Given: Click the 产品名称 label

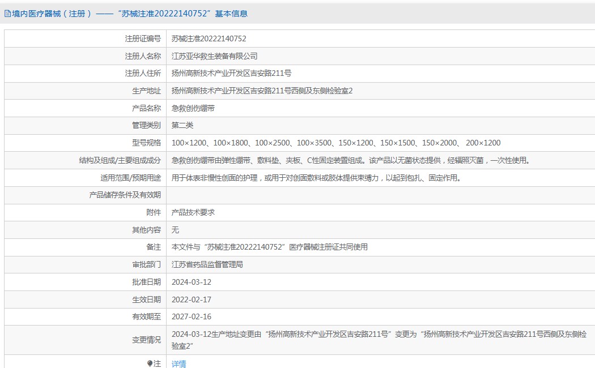Looking at the screenshot, I should [x=146, y=108].
